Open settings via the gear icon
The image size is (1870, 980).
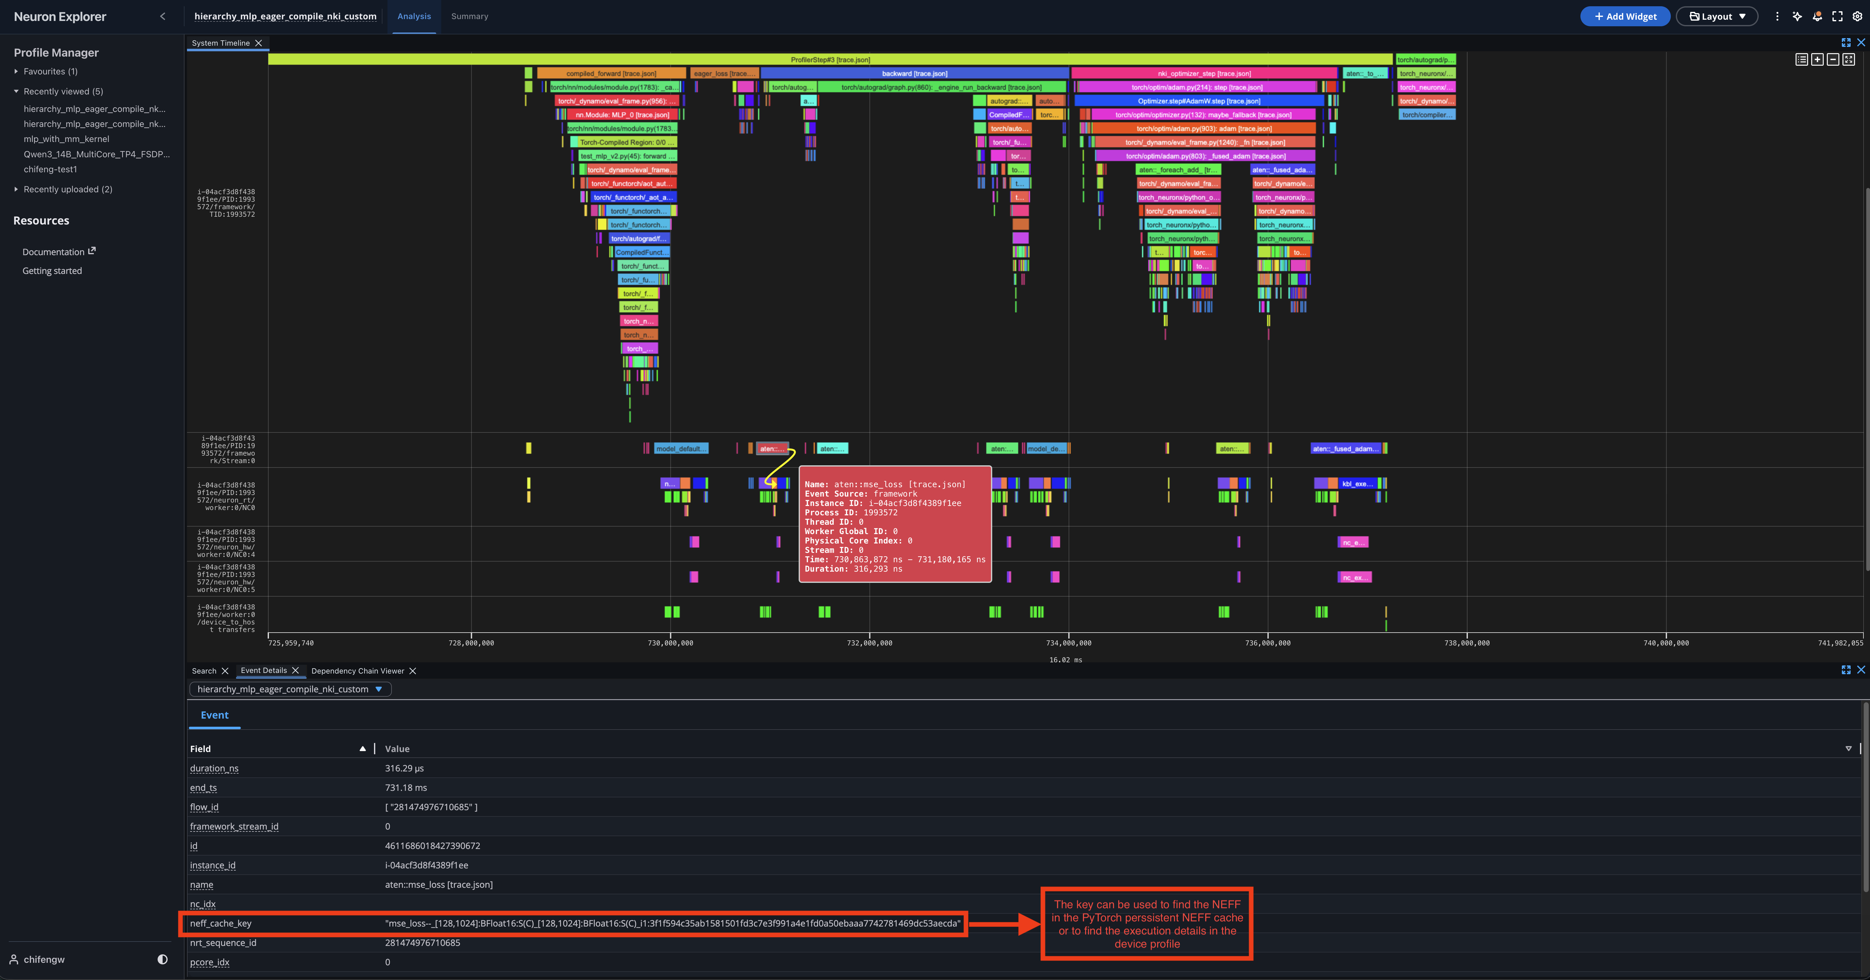click(x=1858, y=16)
